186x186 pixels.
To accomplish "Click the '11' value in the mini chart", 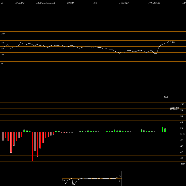I will (x=120, y=176).
